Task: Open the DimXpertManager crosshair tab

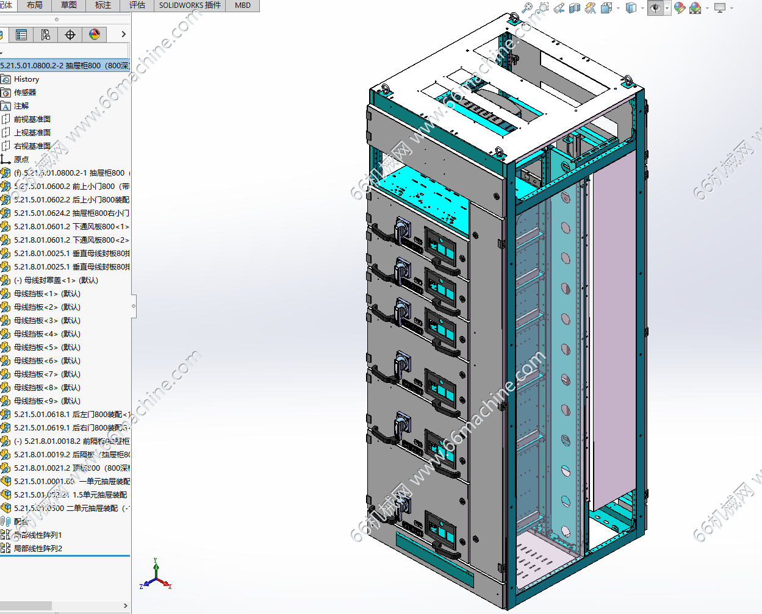Action: pos(70,35)
